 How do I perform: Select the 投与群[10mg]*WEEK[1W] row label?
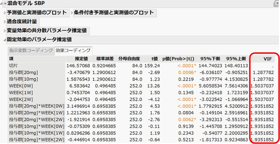[36, 133]
